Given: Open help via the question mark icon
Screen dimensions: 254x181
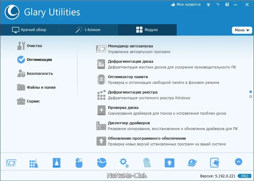Looking at the screenshot, I should pyautogui.click(x=226, y=5).
